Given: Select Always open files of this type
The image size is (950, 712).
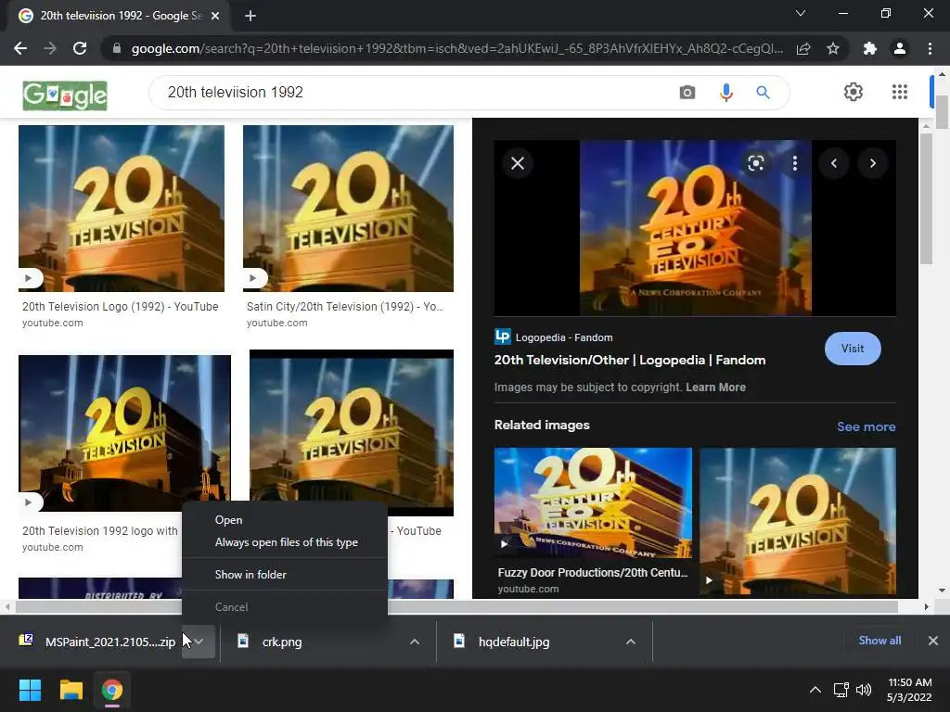Looking at the screenshot, I should click(x=284, y=542).
